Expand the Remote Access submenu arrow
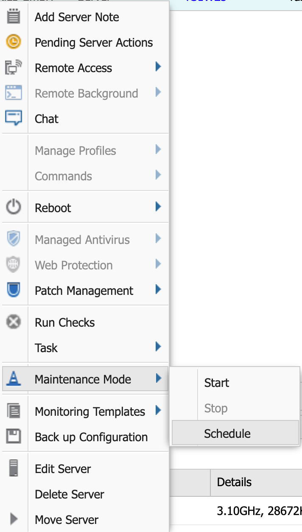 click(x=158, y=67)
